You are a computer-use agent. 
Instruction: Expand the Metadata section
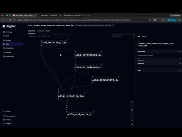click(x=159, y=64)
